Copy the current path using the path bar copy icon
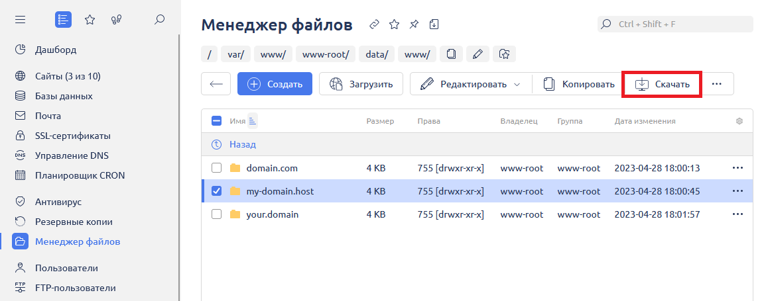 click(451, 54)
